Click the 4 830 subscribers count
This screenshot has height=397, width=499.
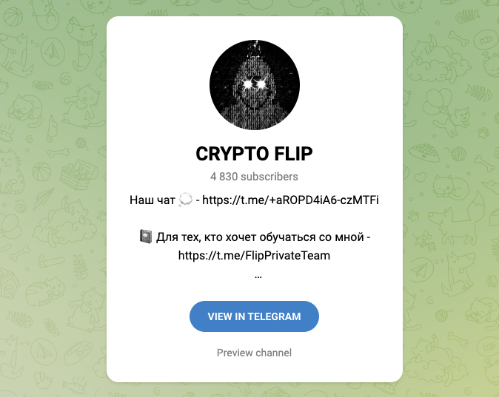[x=254, y=177]
